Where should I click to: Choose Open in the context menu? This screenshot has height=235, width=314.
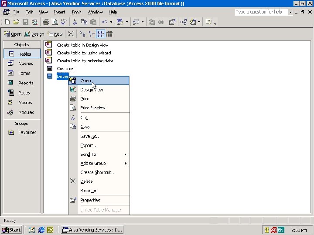coord(99,81)
